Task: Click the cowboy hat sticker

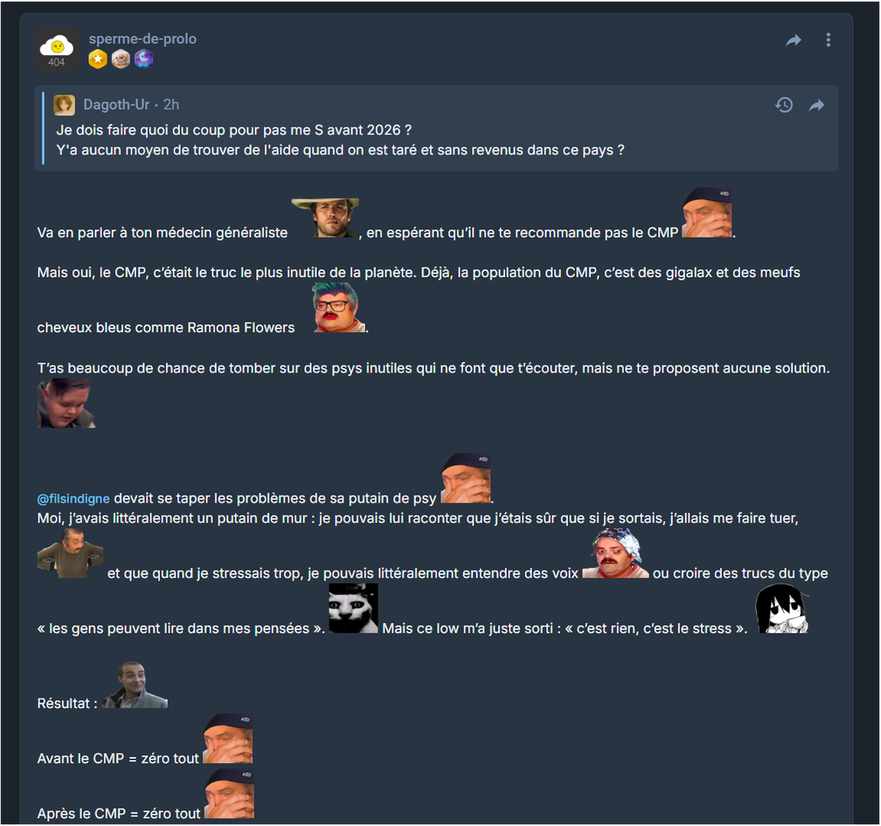Action: point(325,218)
